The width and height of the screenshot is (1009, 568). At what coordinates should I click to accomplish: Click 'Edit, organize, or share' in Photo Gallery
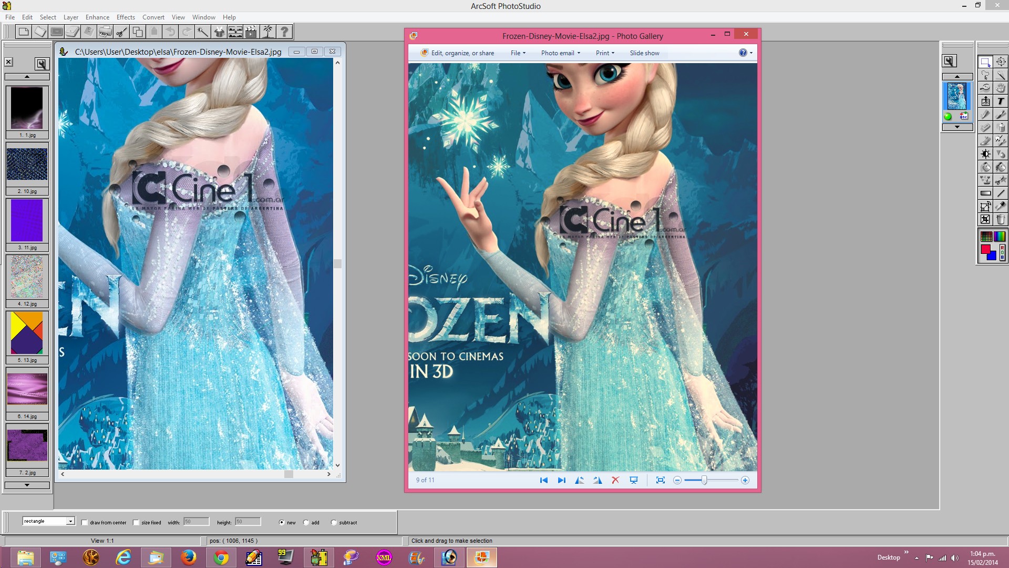[x=457, y=53]
